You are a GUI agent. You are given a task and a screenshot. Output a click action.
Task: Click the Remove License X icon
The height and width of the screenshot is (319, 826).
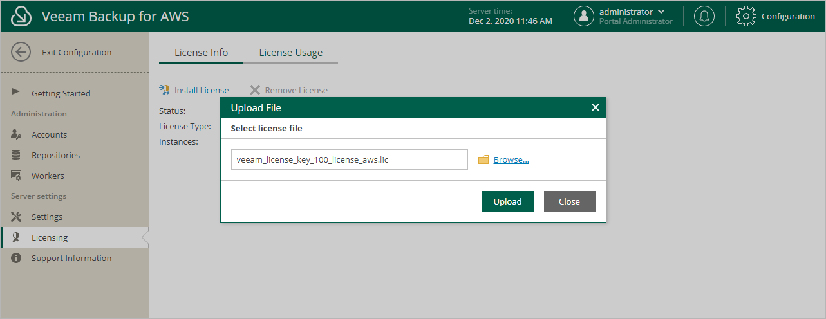(255, 90)
